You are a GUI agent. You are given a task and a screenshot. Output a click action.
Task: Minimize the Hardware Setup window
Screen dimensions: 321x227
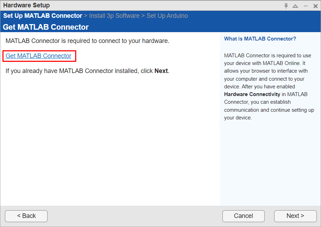click(306, 6)
